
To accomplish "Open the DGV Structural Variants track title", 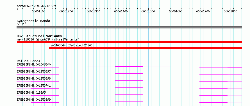I will tap(39, 36).
